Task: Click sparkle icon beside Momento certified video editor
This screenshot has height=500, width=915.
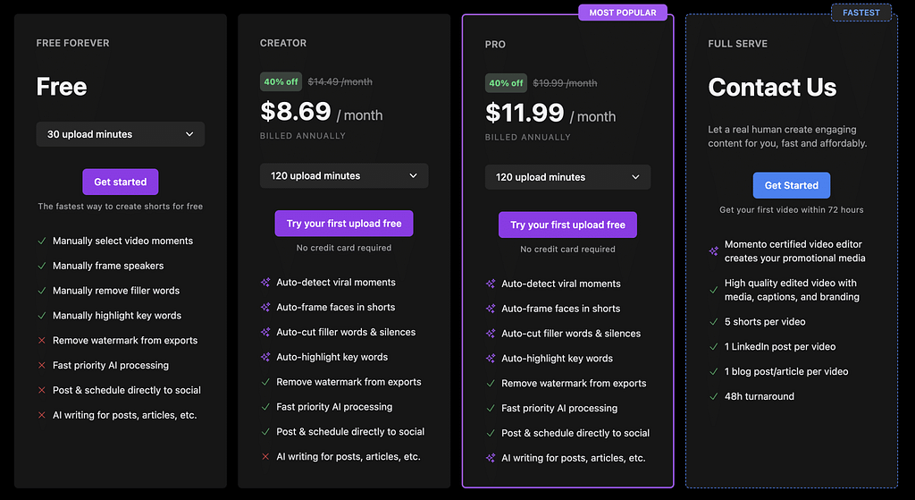Action: [714, 251]
